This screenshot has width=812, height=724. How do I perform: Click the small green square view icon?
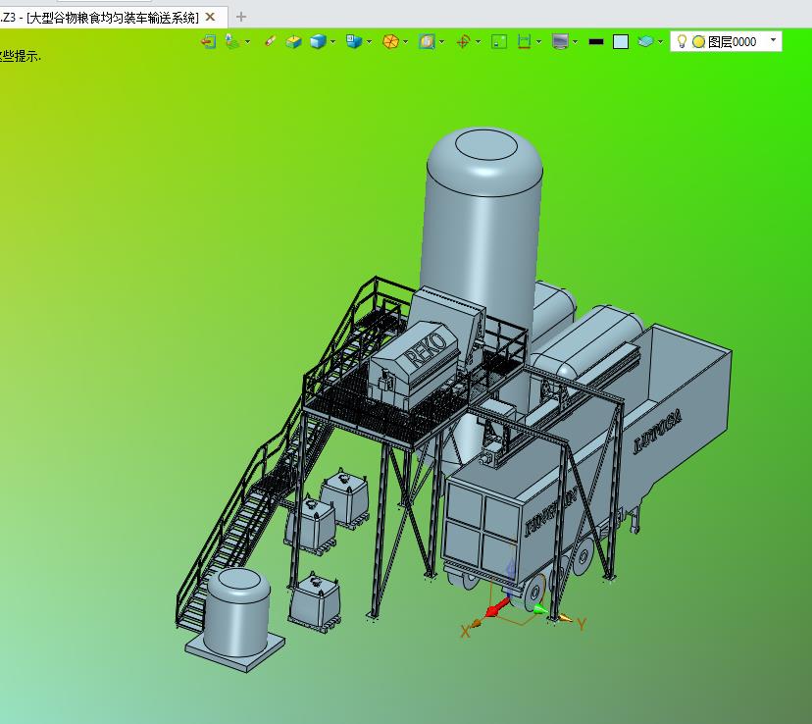tap(499, 41)
